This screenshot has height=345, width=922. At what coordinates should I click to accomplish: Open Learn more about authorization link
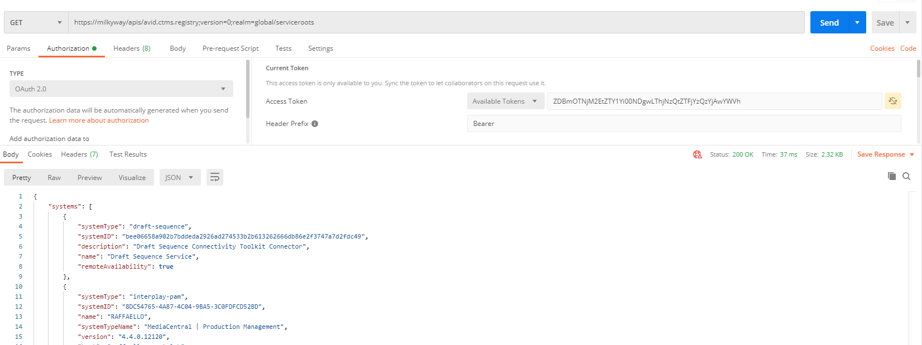point(99,120)
